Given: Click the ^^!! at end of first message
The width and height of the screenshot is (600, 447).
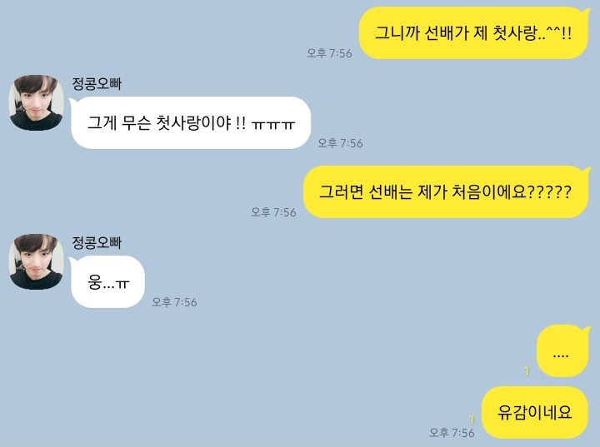Looking at the screenshot, I should point(559,33).
